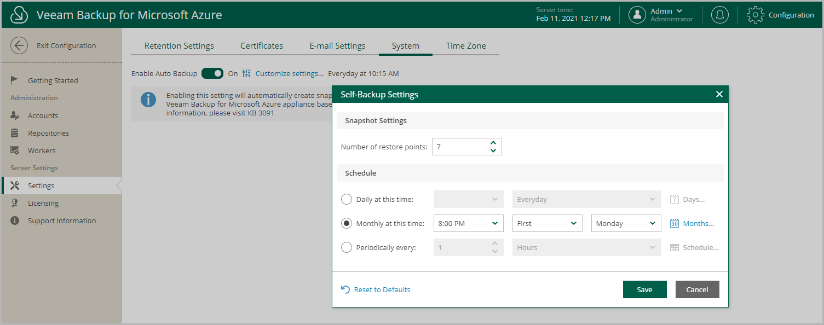Image resolution: width=824 pixels, height=325 pixels.
Task: Toggle the Enable Auto Backup switch
Action: pos(212,73)
